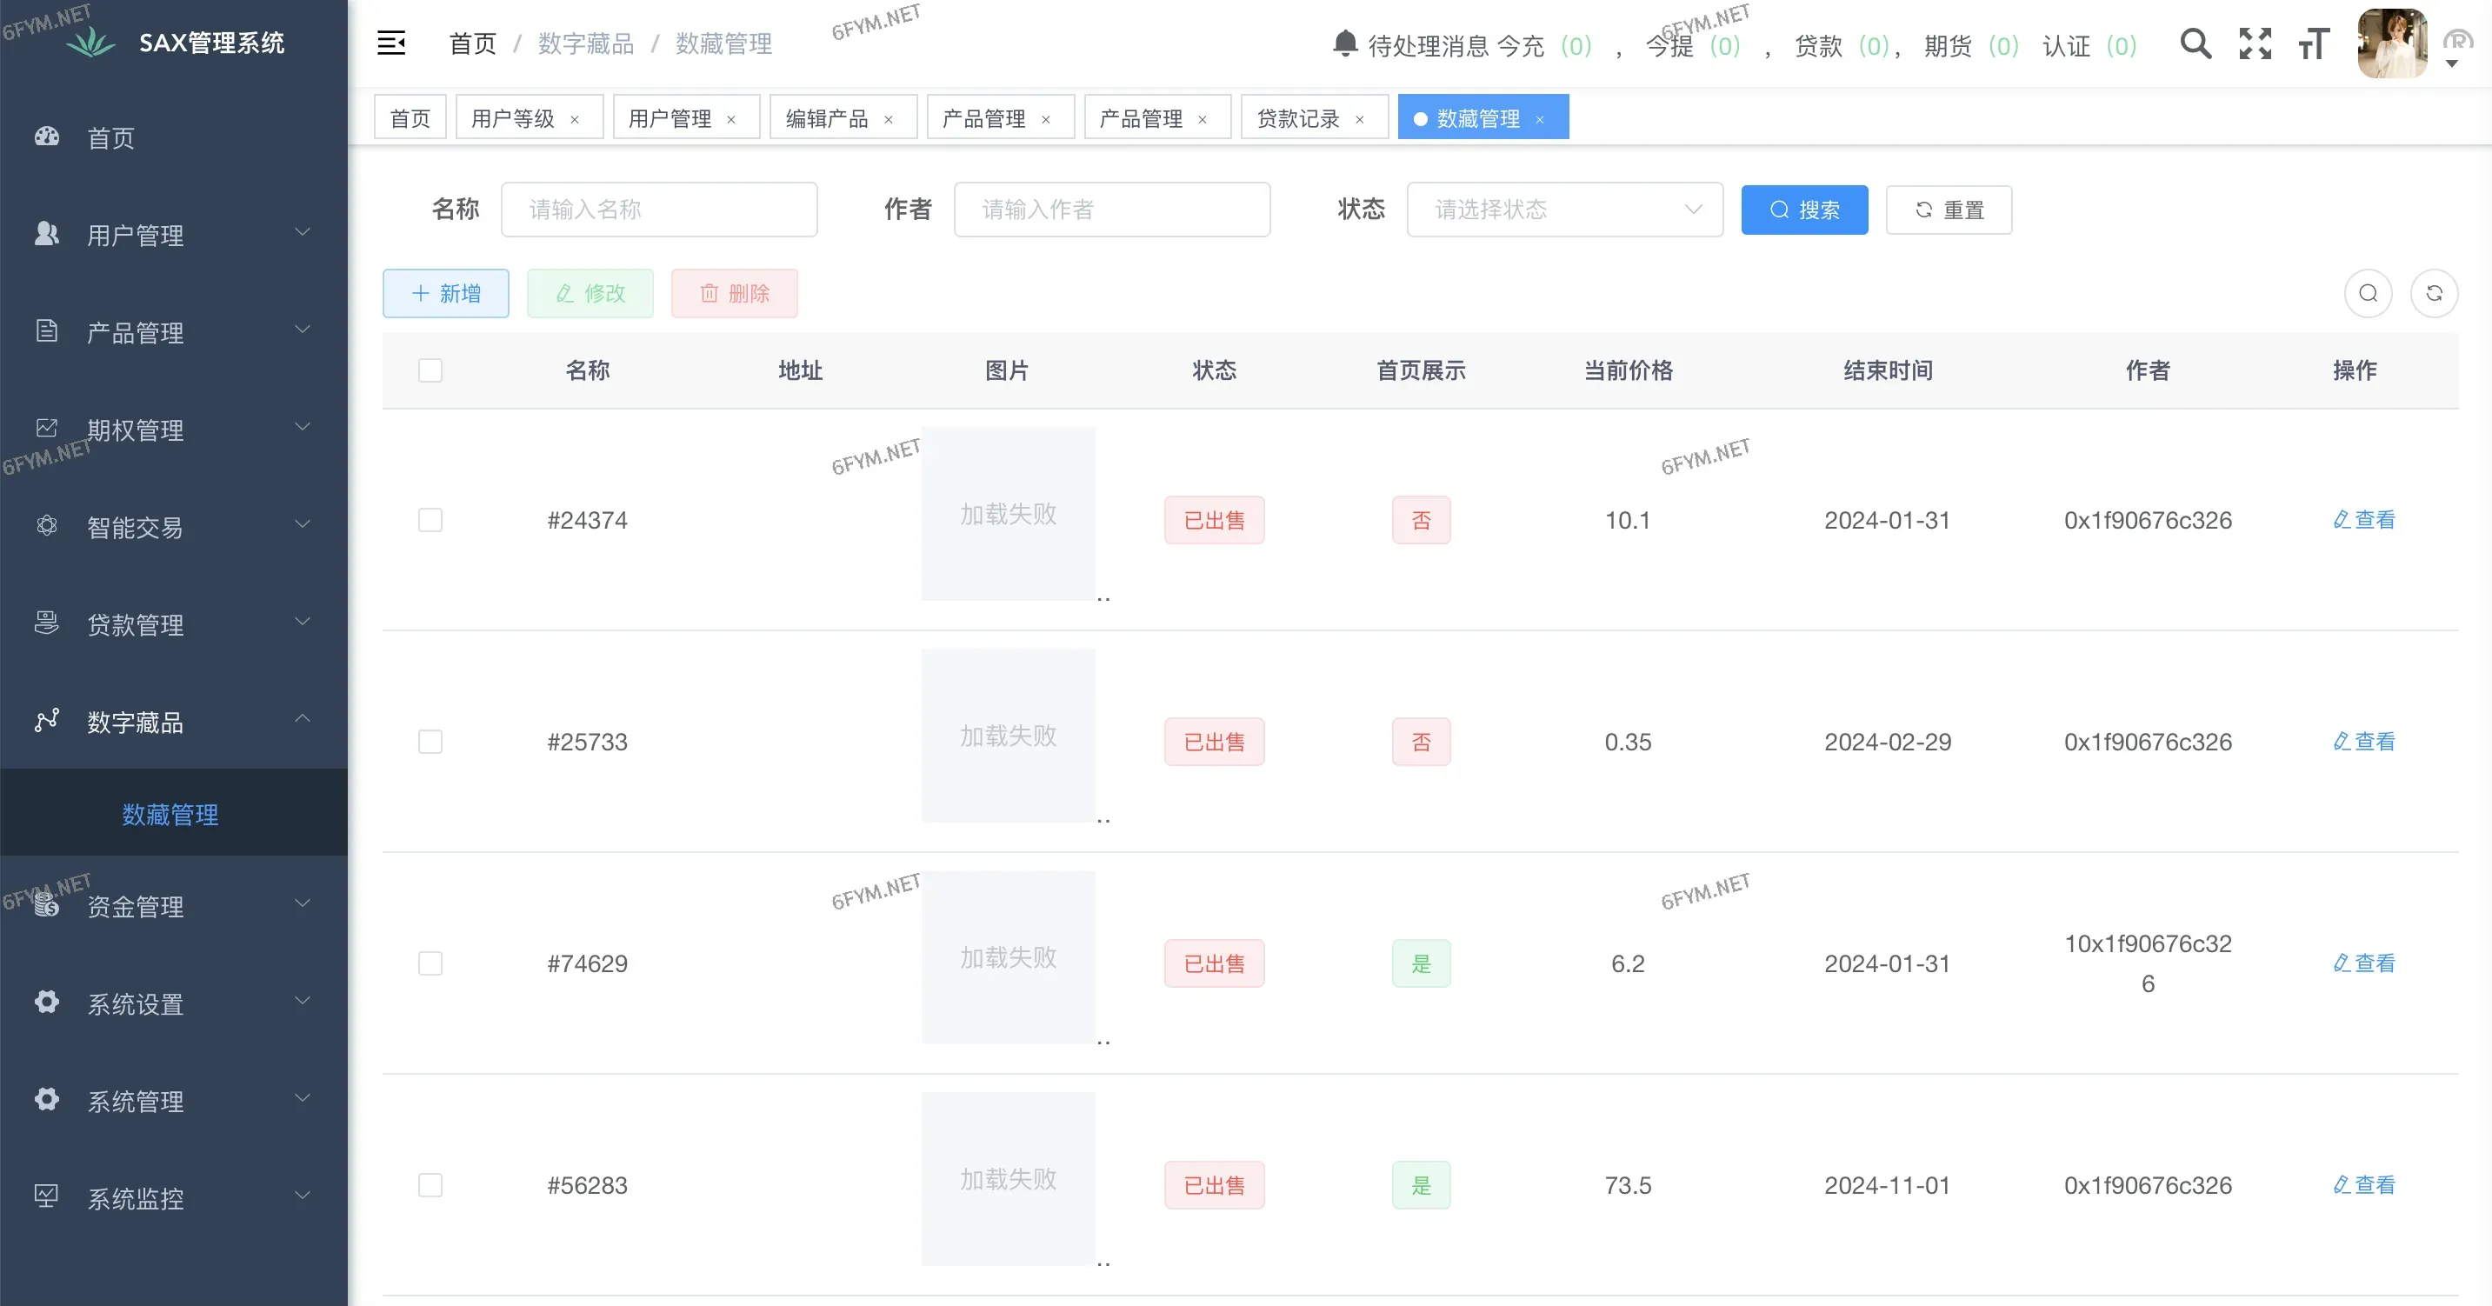Switch to the 贷款记录 tab
Screen dimensions: 2492x1306
1297,118
